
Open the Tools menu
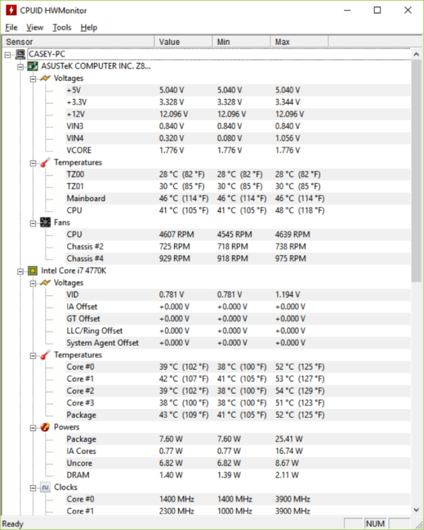[x=62, y=27]
